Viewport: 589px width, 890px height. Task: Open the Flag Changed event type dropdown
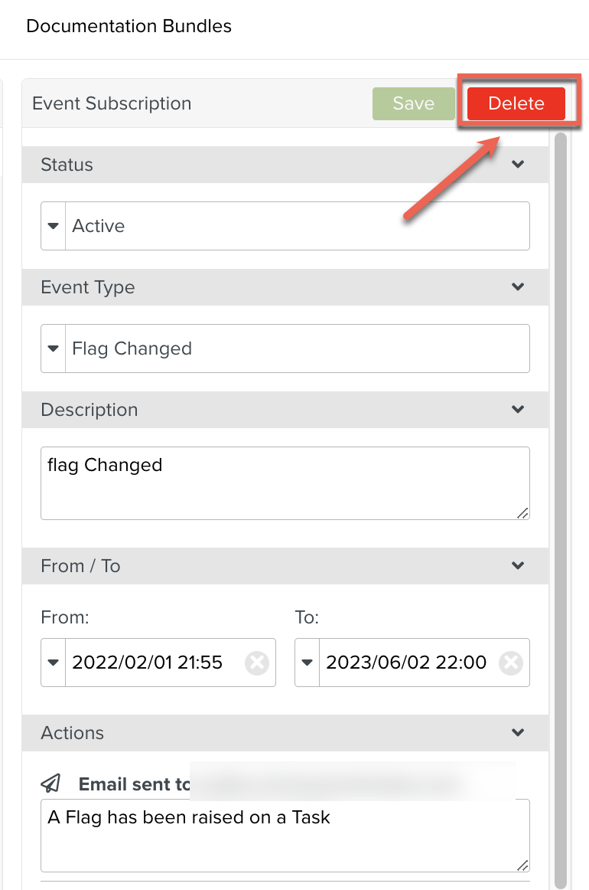click(x=54, y=348)
